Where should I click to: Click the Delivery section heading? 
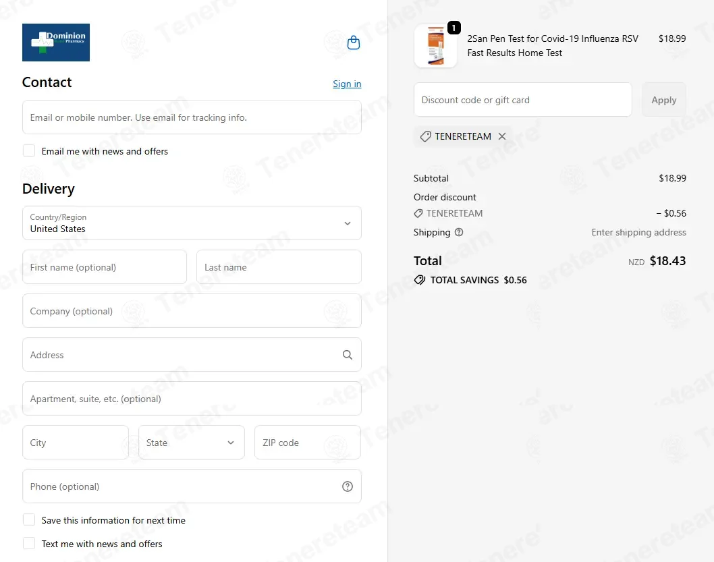(x=49, y=189)
